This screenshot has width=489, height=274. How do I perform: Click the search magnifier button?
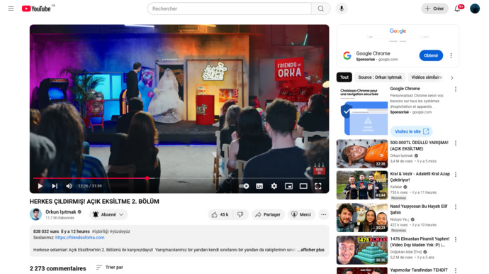coord(320,9)
